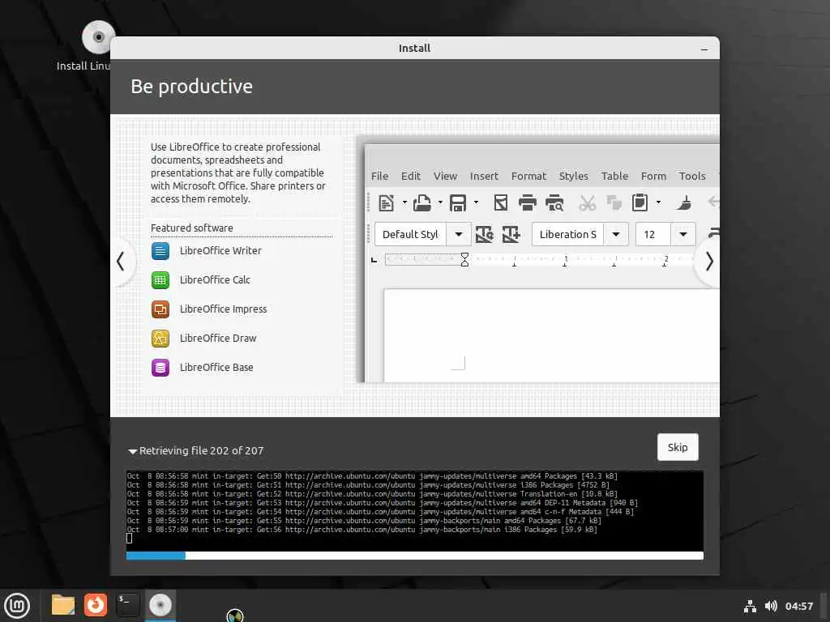The height and width of the screenshot is (622, 830).
Task: Expand the Open document dropdown arrow
Action: [440, 202]
